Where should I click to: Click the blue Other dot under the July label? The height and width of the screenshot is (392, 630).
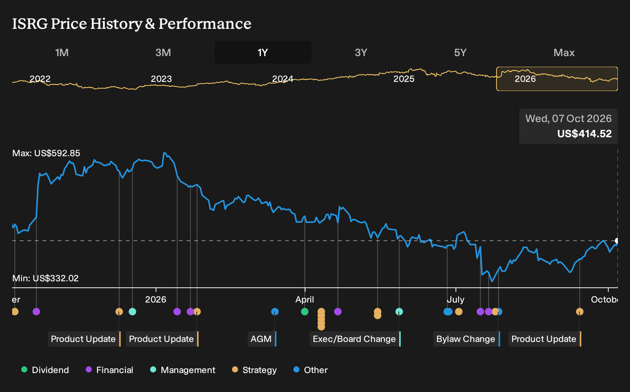[x=448, y=312]
